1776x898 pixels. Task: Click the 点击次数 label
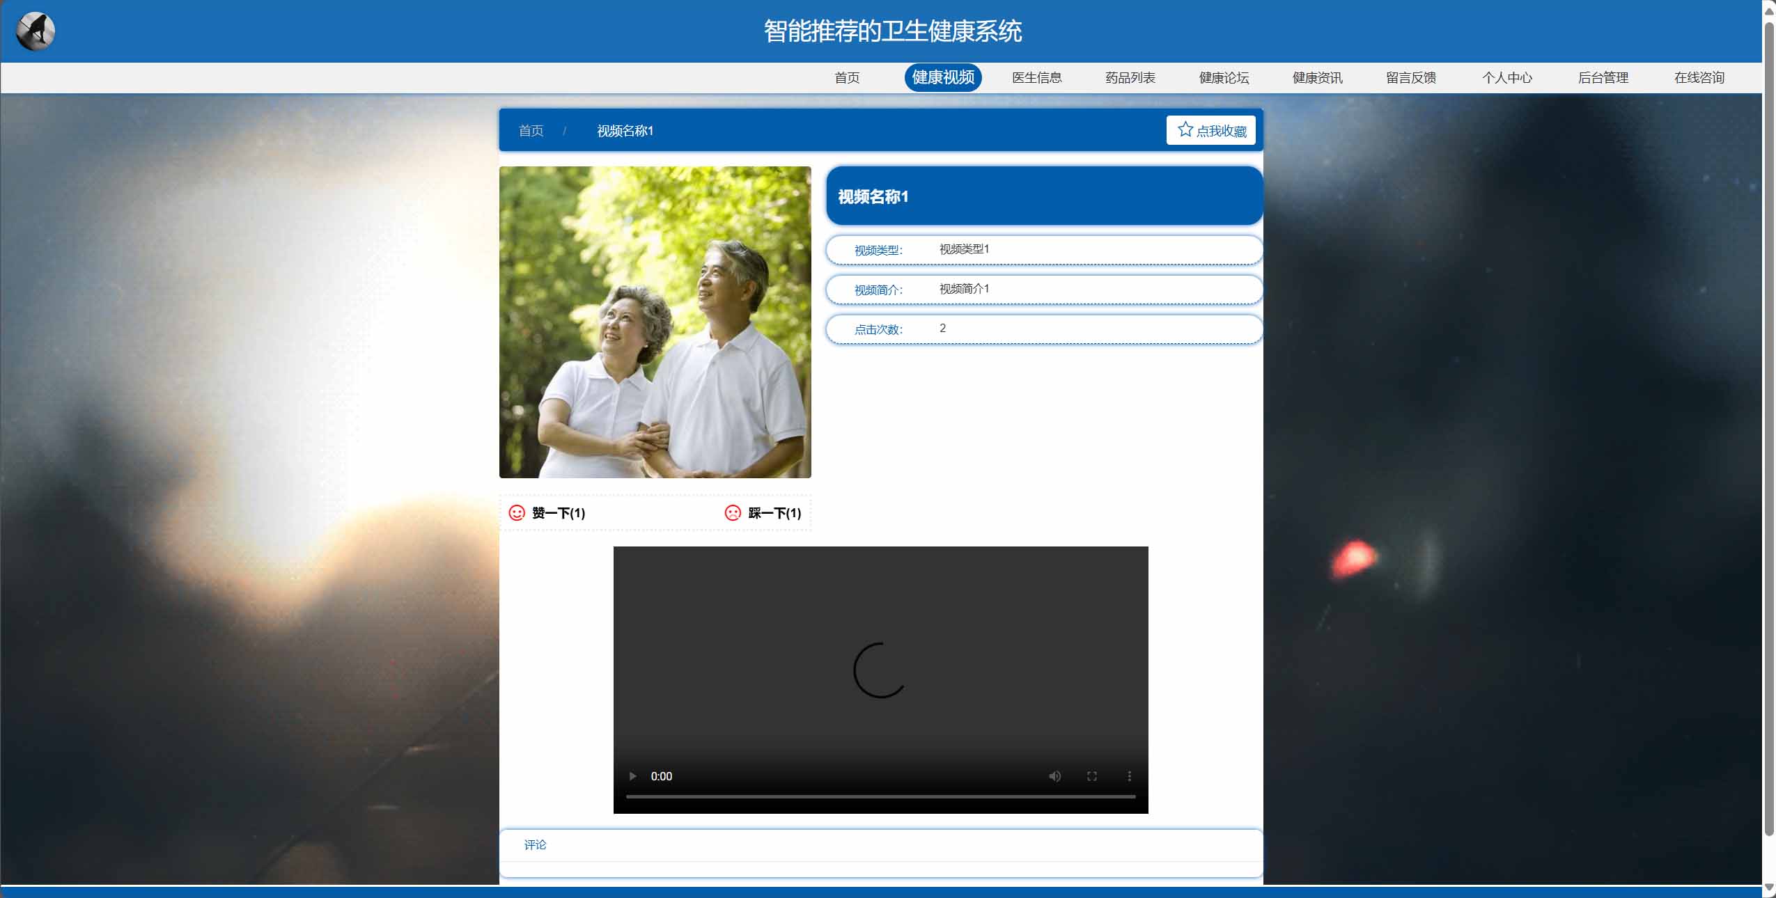[878, 329]
